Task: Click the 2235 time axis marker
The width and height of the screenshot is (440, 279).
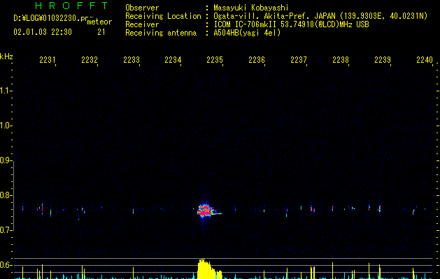Action: pos(215,60)
